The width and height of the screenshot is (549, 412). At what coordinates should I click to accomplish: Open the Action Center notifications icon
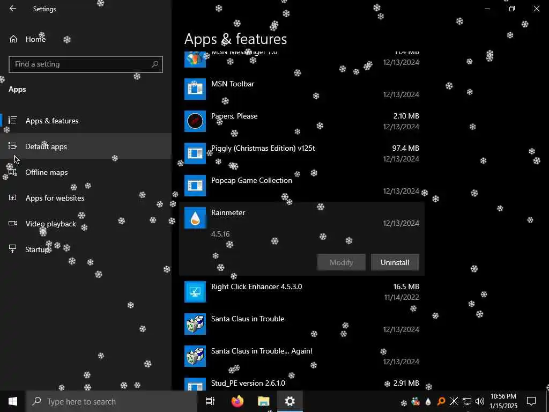[x=531, y=401]
